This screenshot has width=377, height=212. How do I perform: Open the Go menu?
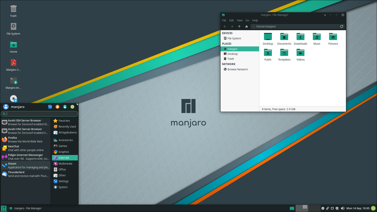(x=247, y=20)
